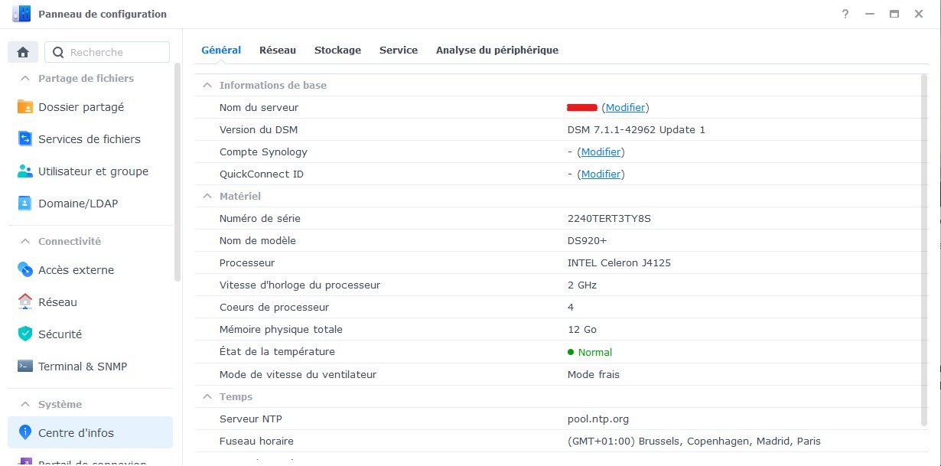Switch to the Stockage tab
Image resolution: width=941 pixels, height=466 pixels.
pyautogui.click(x=337, y=50)
